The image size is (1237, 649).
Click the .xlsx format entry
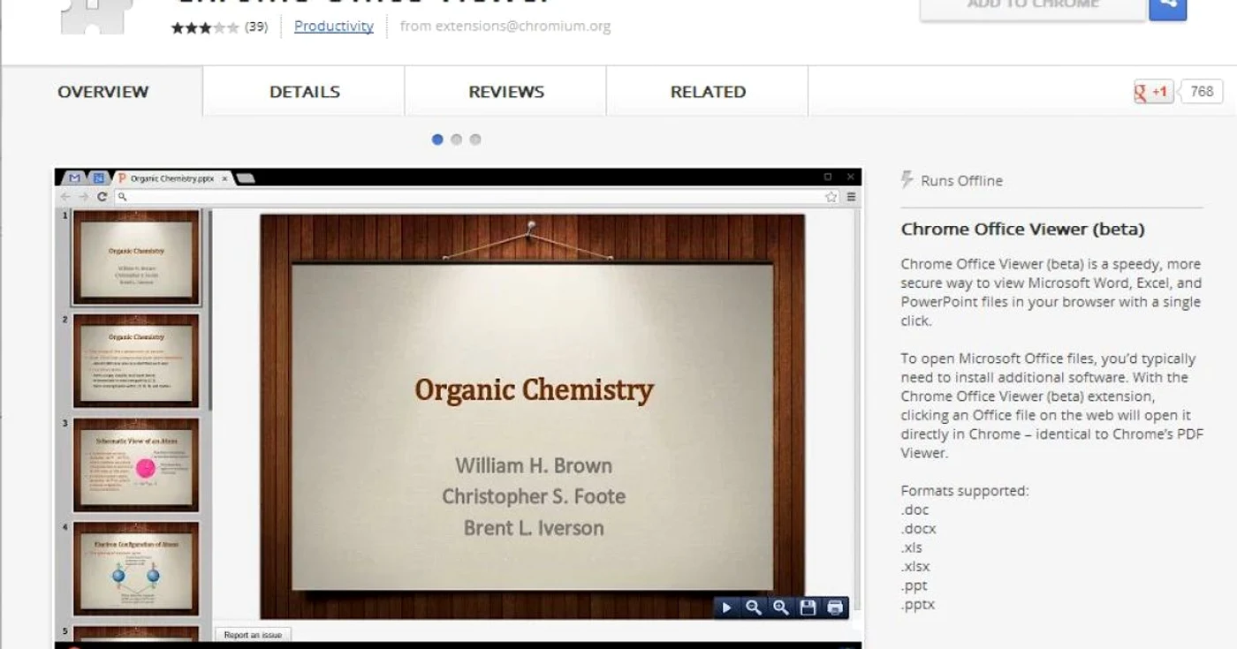pos(915,567)
